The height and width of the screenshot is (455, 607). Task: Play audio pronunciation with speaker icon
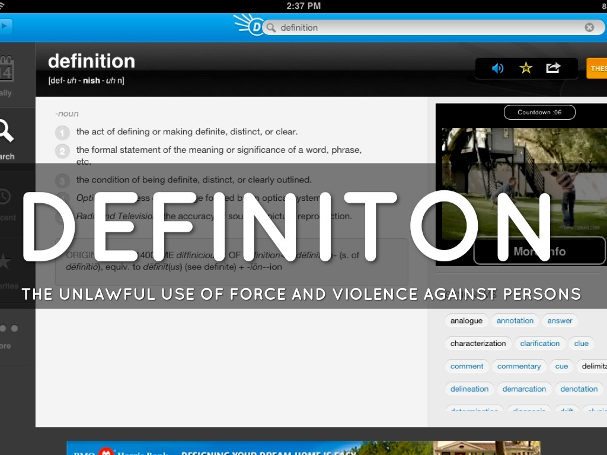[x=498, y=68]
